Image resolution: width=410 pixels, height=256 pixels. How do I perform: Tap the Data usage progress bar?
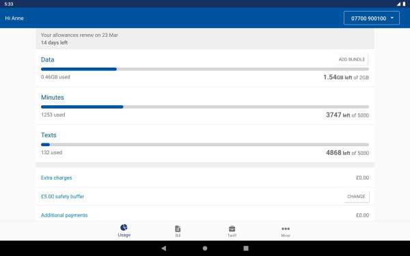point(205,69)
